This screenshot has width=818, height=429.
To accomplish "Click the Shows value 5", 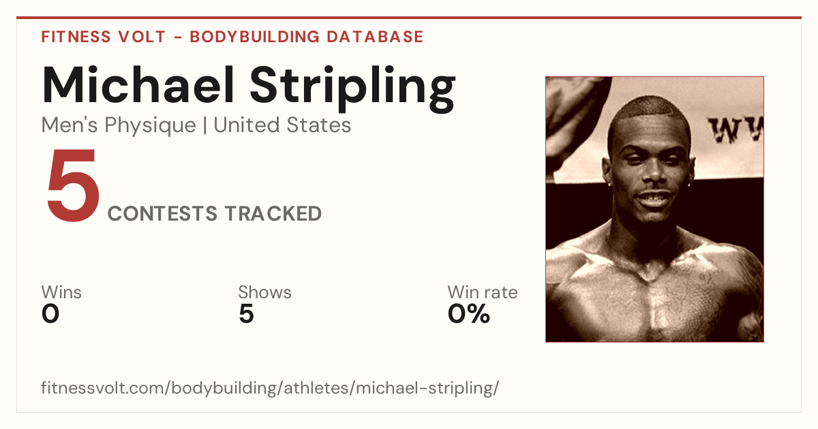I will point(246,314).
